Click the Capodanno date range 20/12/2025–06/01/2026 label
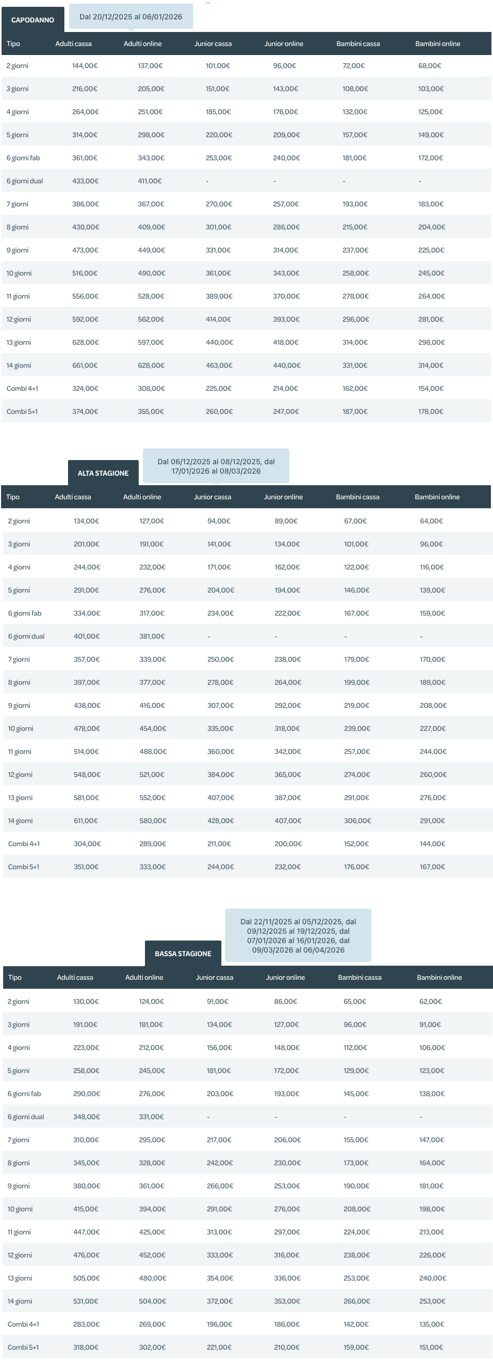 click(131, 17)
